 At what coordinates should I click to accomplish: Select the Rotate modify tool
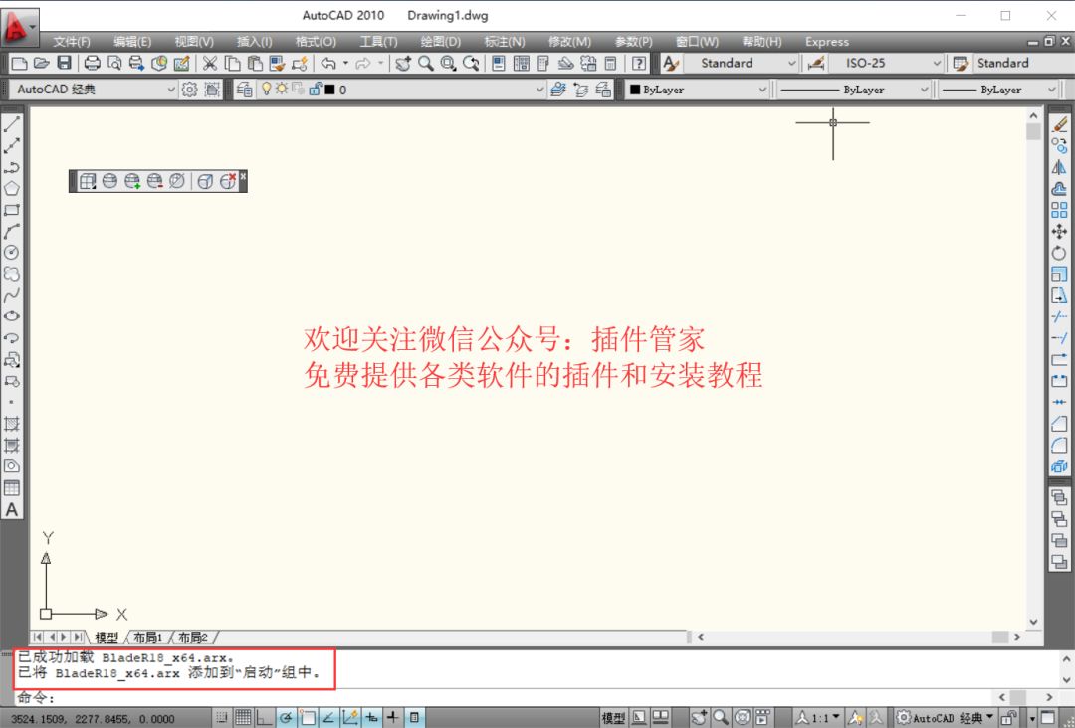[x=1059, y=253]
